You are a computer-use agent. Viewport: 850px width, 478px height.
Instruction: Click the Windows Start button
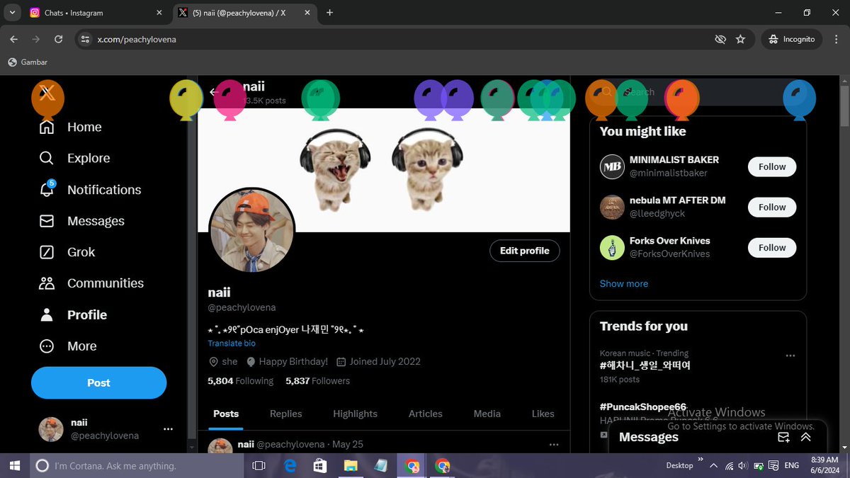[x=14, y=466]
